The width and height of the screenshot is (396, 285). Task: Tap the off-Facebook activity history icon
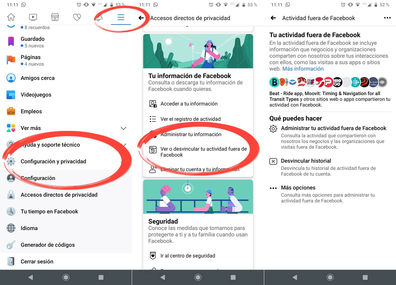pos(153,150)
